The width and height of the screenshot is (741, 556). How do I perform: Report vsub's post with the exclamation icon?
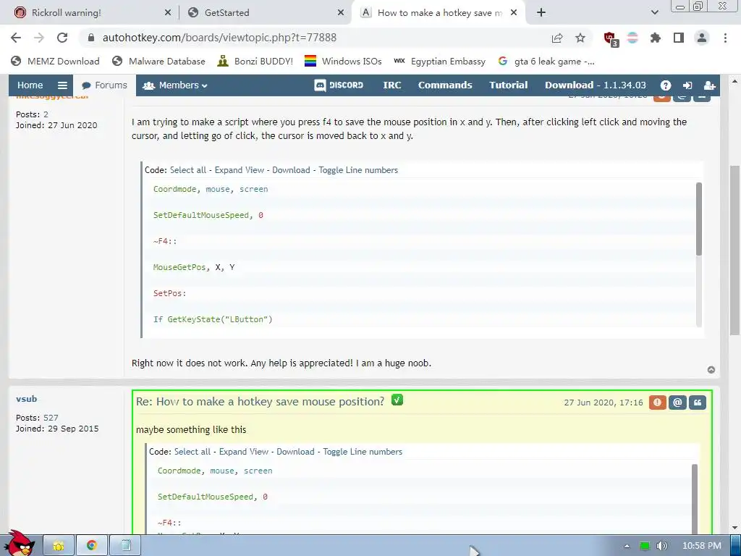click(657, 403)
